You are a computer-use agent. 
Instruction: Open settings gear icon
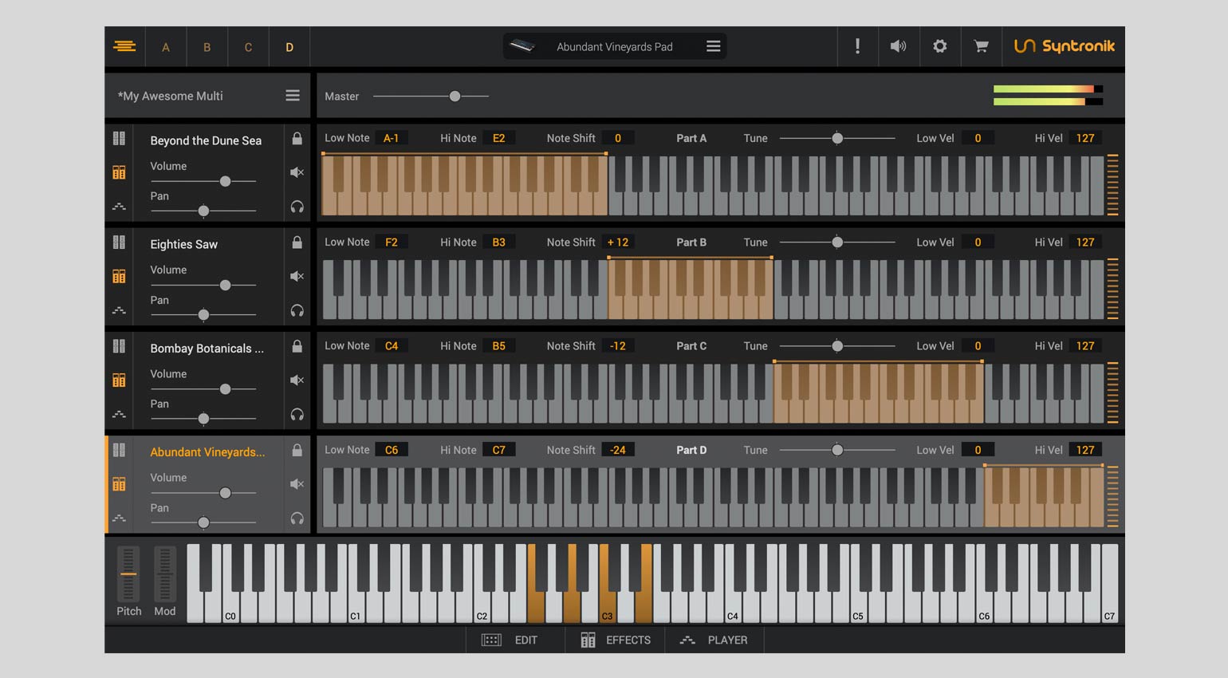tap(940, 46)
